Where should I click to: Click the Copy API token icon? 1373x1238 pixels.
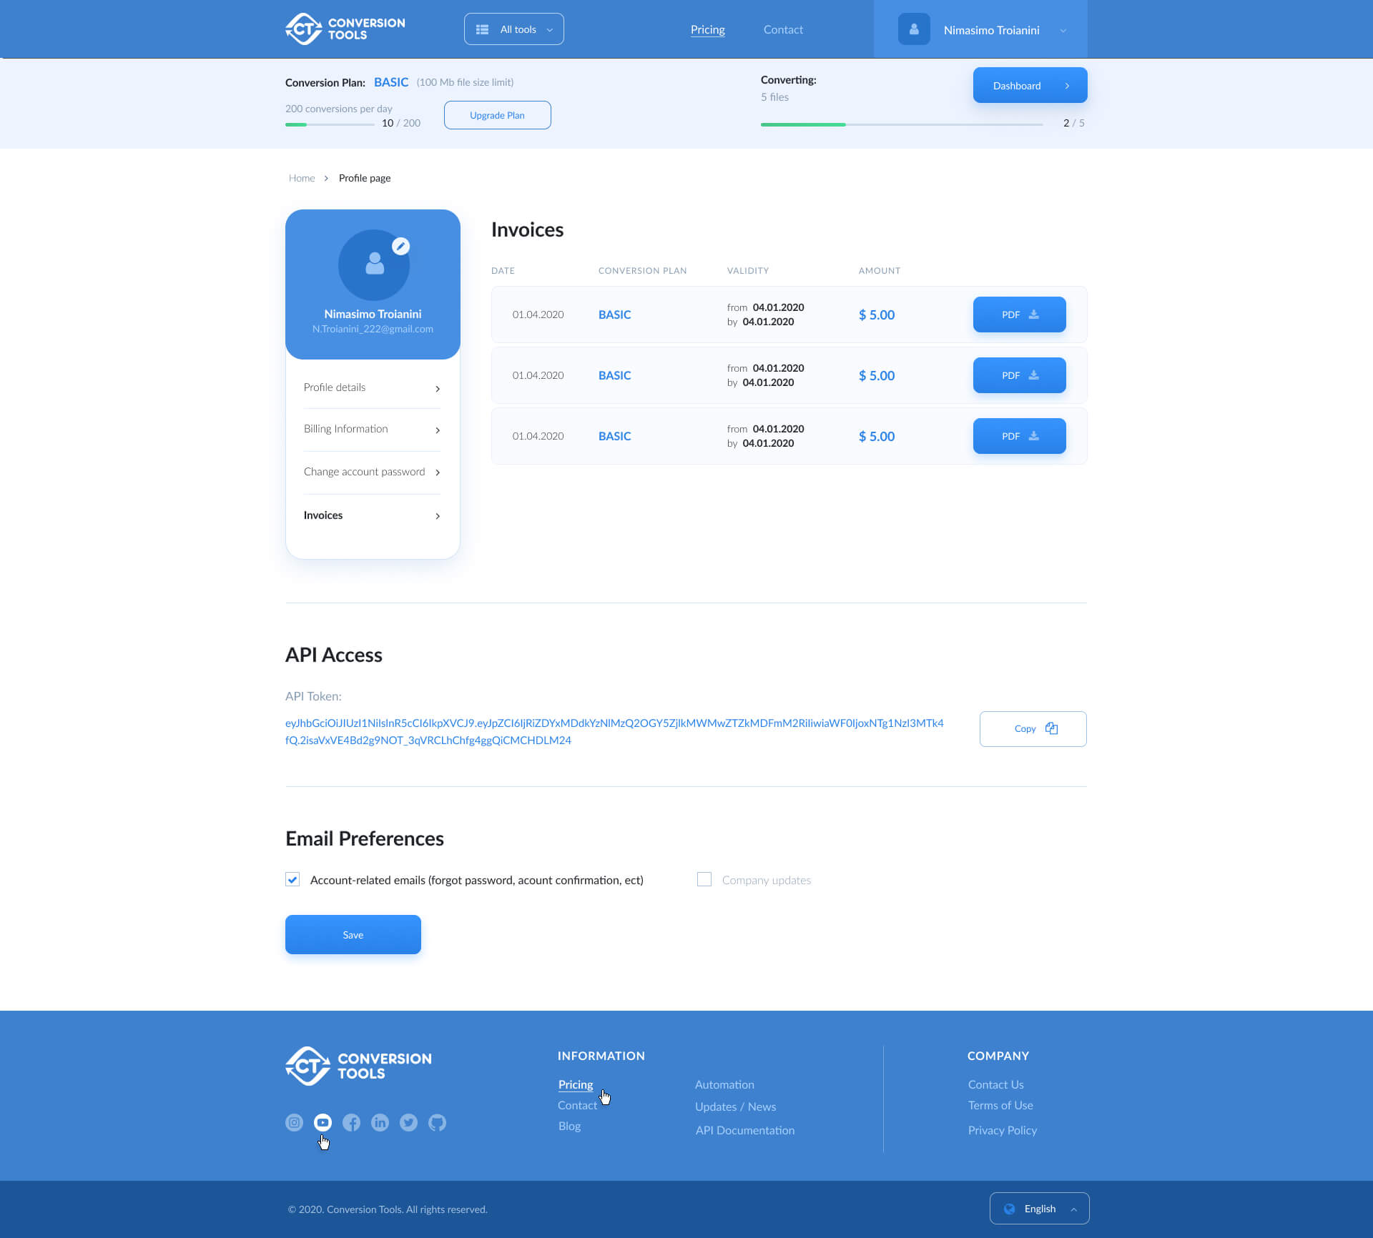click(1050, 728)
